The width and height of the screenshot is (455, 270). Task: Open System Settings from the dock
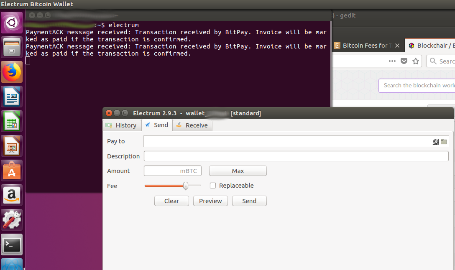tap(12, 220)
